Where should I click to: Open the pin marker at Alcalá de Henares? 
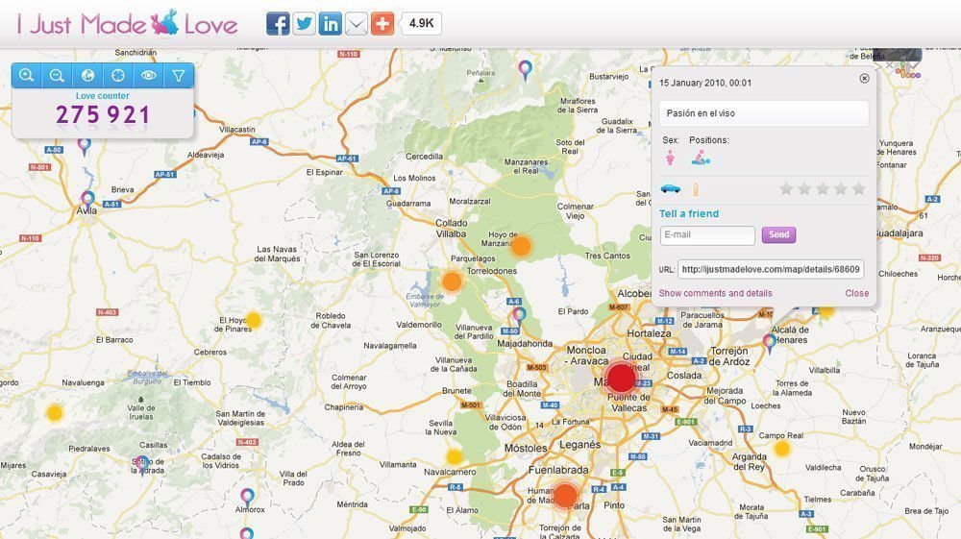tap(769, 344)
